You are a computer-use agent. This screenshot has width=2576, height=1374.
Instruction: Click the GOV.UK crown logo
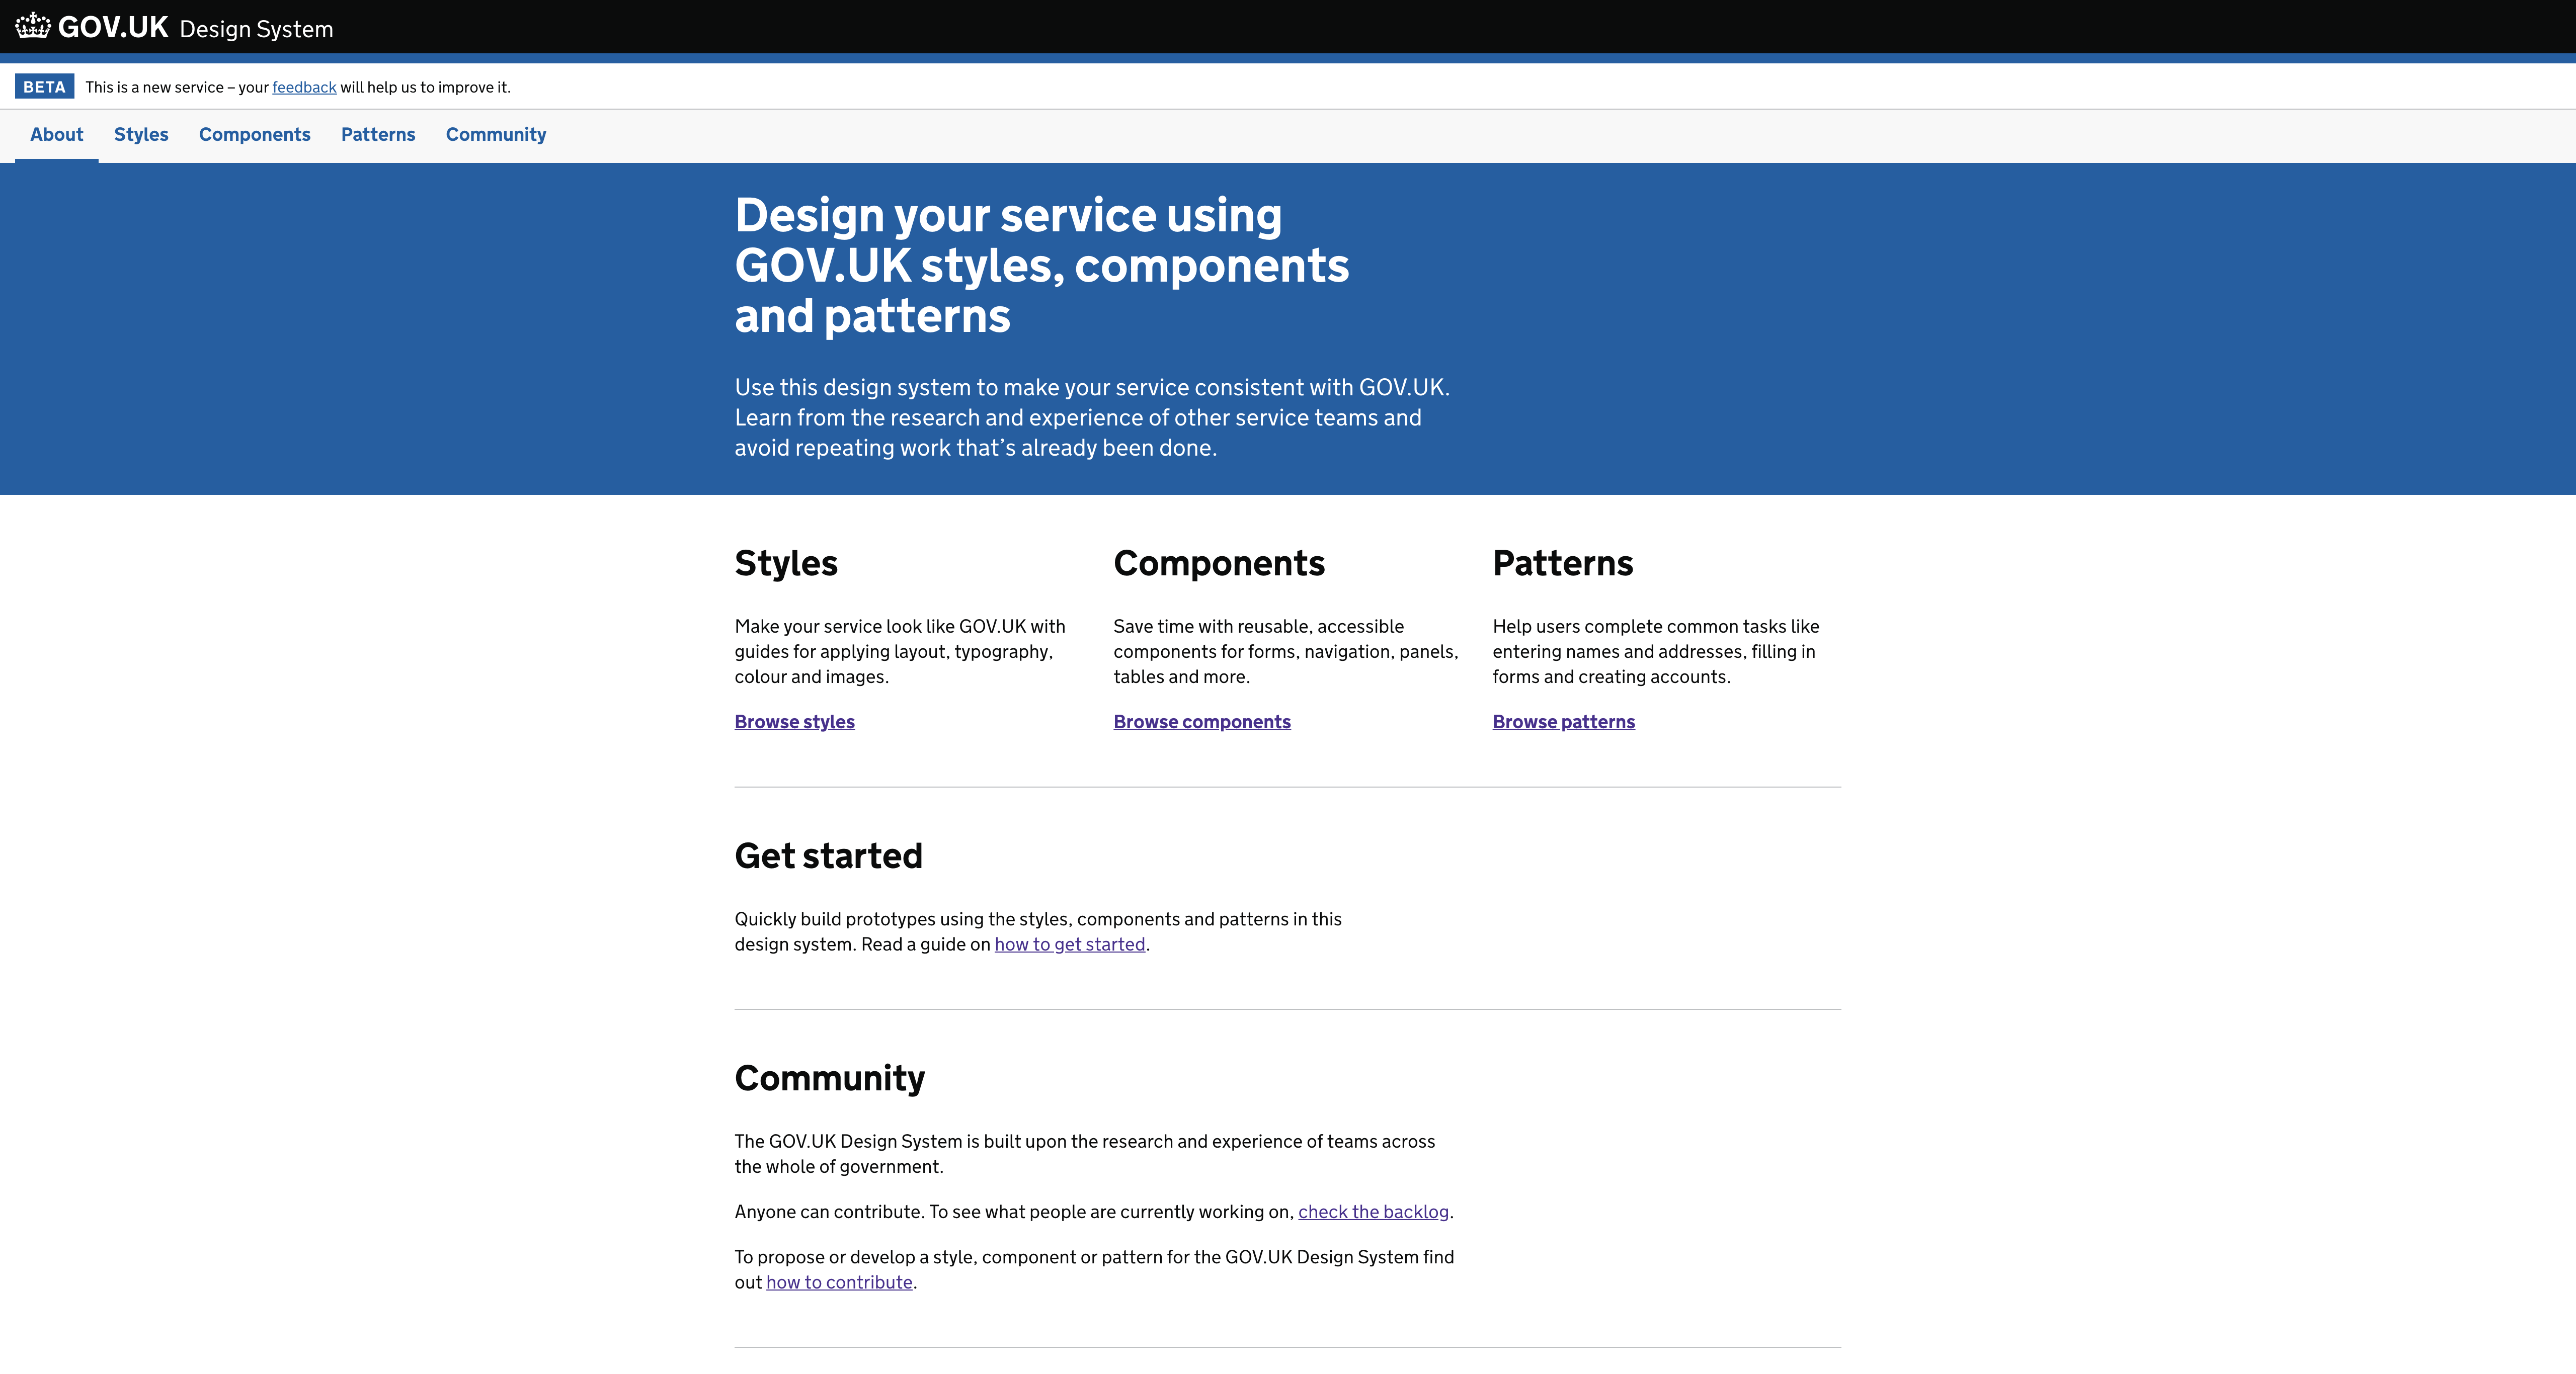[x=33, y=26]
